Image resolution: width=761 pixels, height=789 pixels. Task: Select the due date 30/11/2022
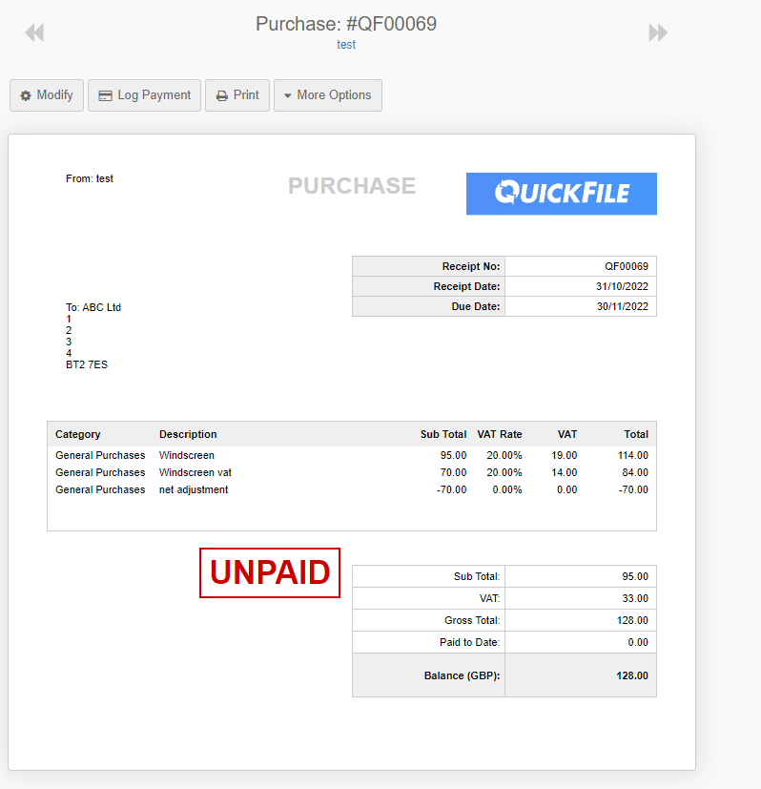[x=622, y=306]
